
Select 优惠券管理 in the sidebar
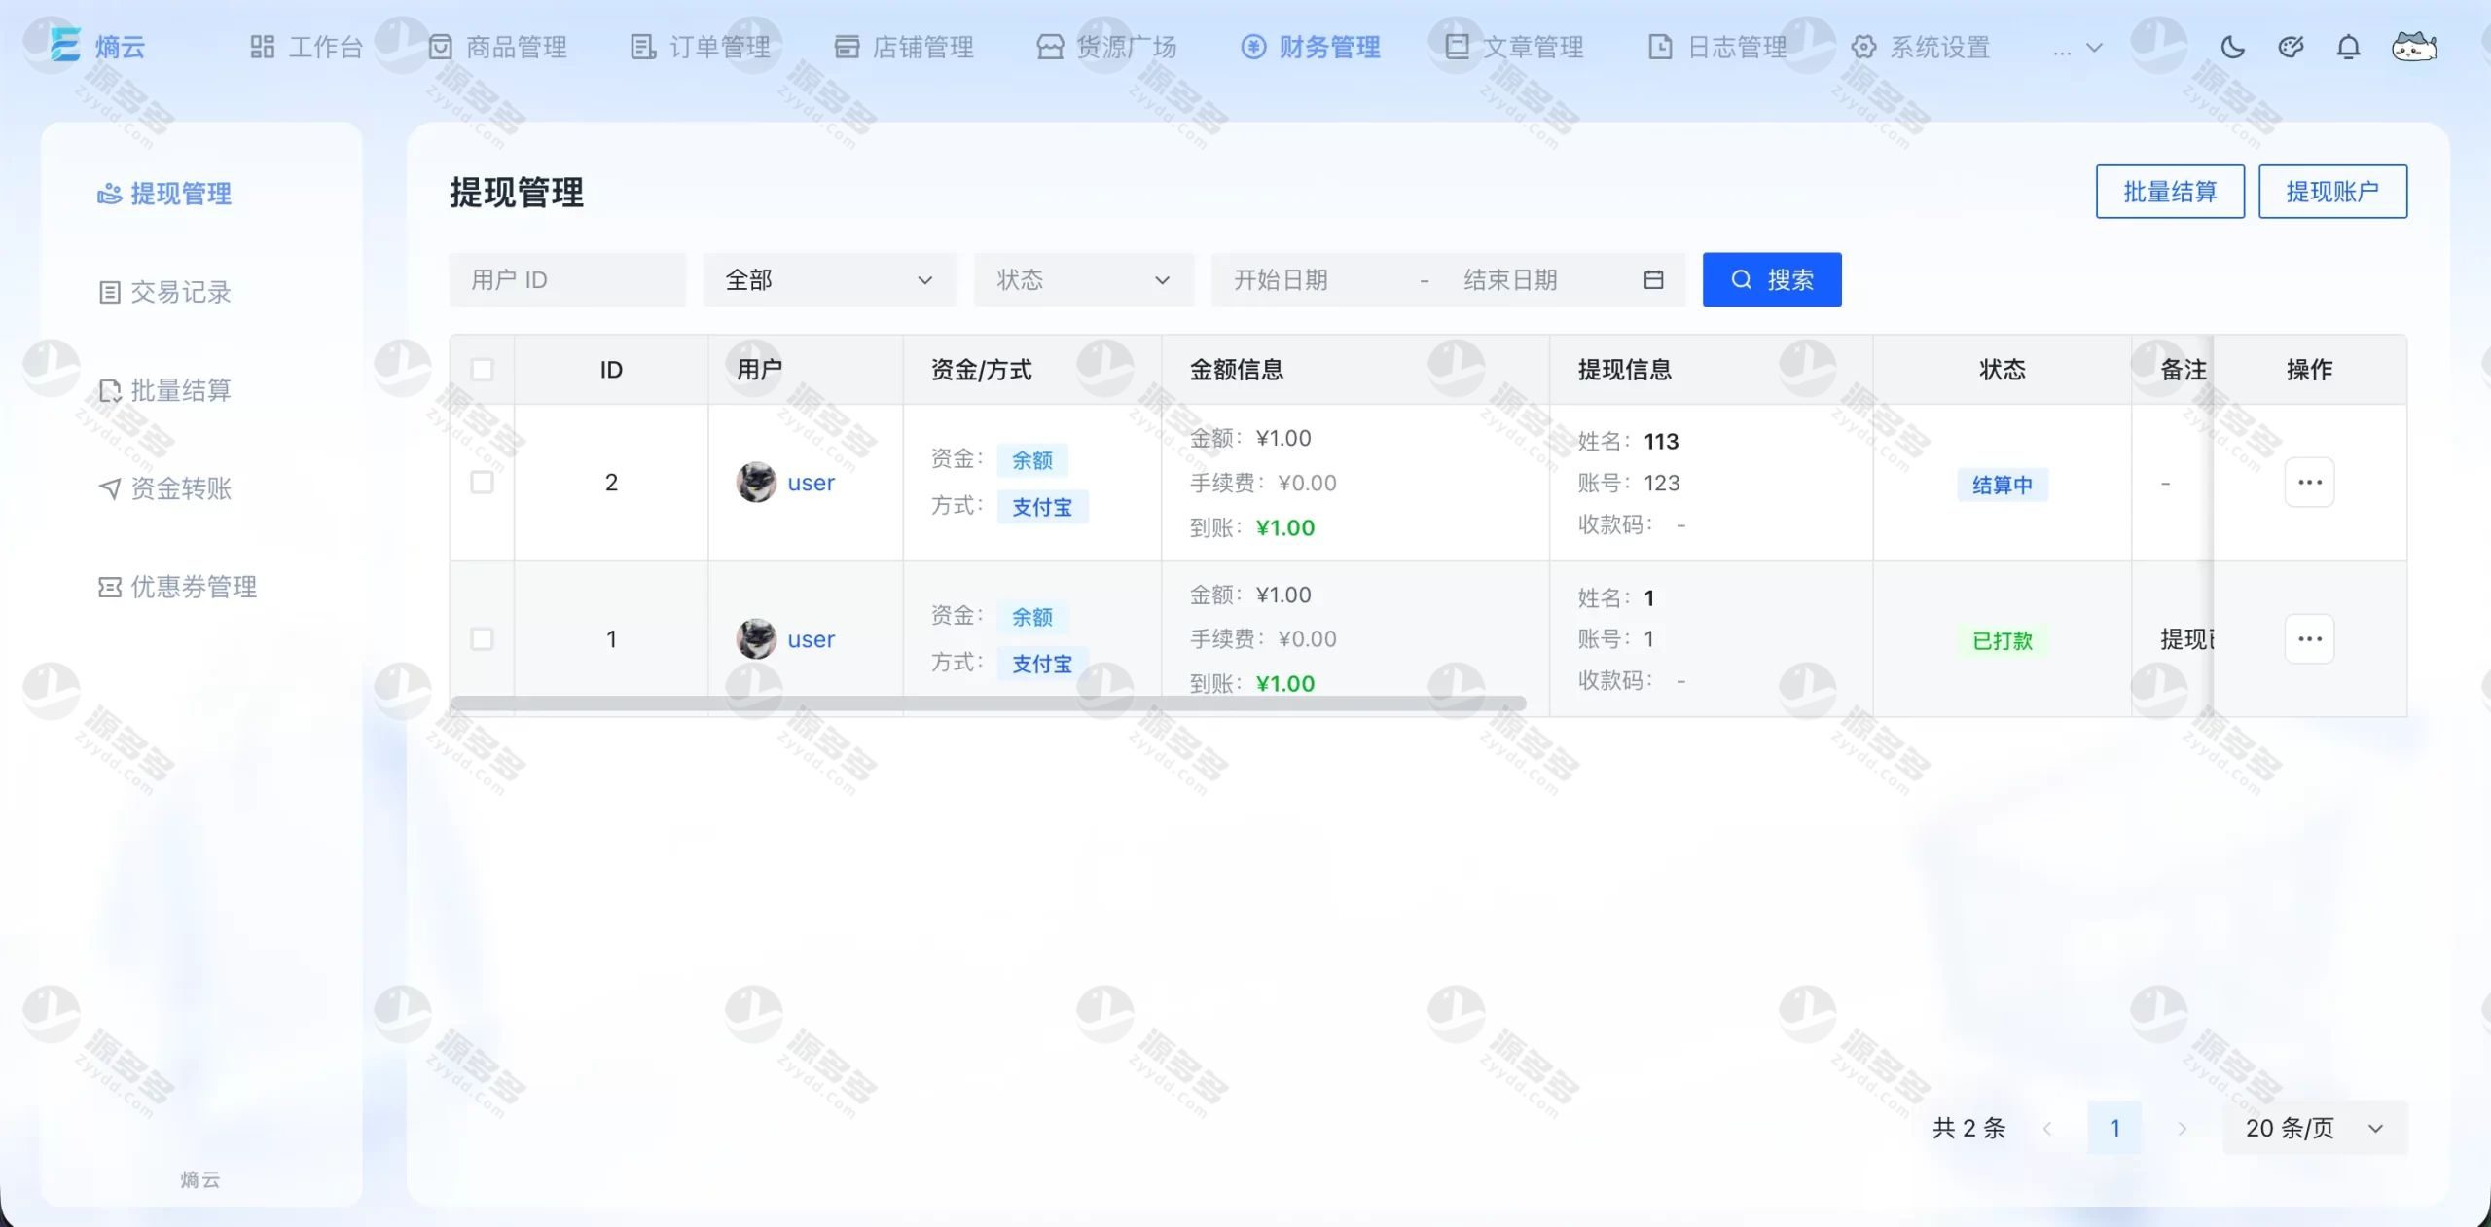(178, 587)
